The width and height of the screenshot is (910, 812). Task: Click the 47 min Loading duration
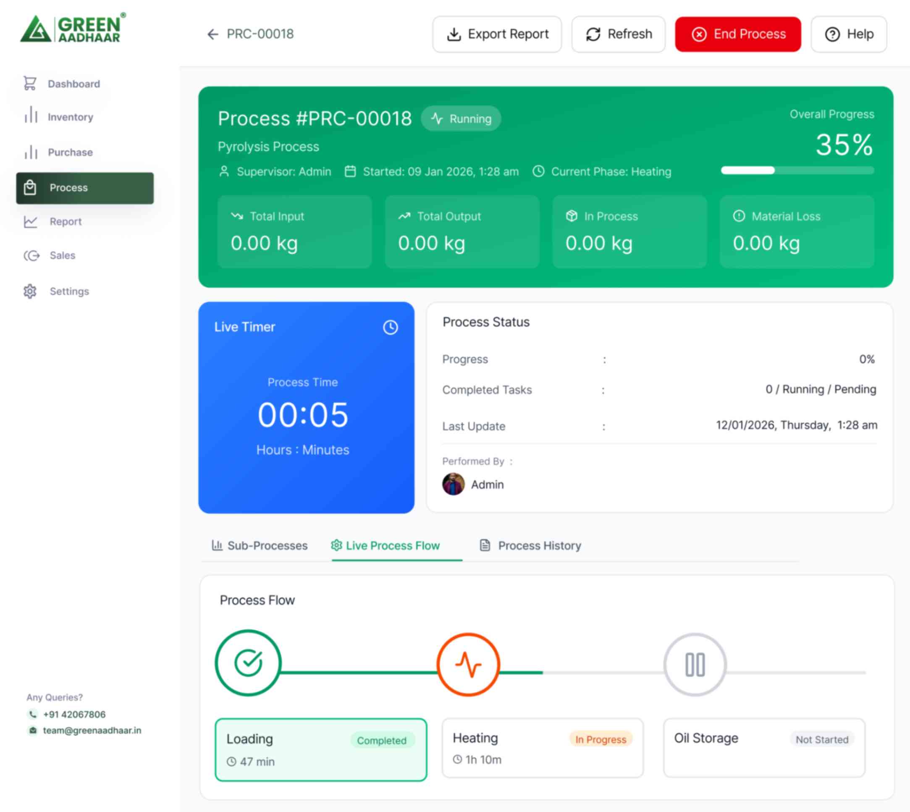[x=257, y=762]
